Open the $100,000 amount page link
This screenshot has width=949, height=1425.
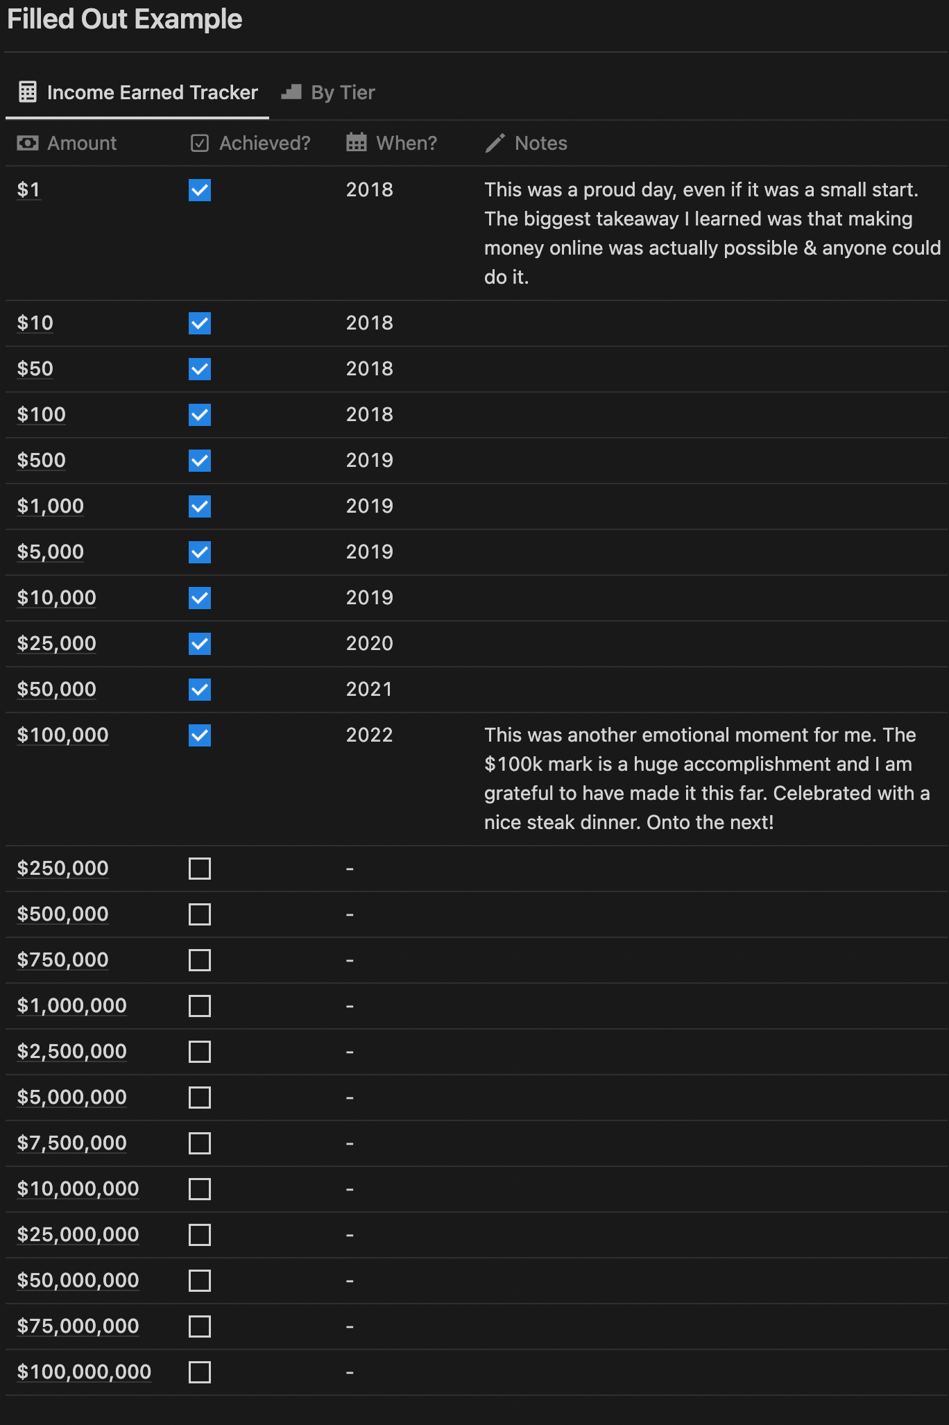[x=62, y=735]
